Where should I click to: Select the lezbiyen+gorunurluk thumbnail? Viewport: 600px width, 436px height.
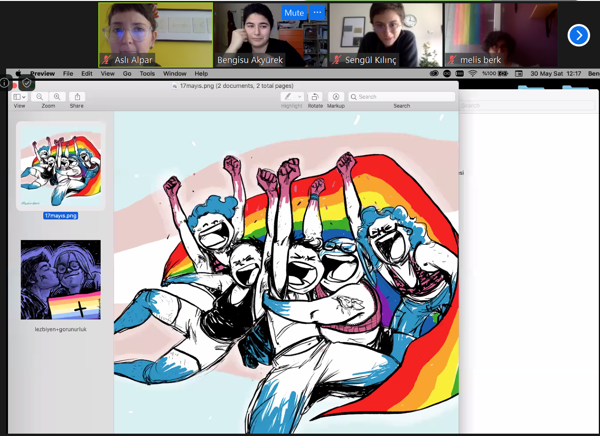pos(61,280)
